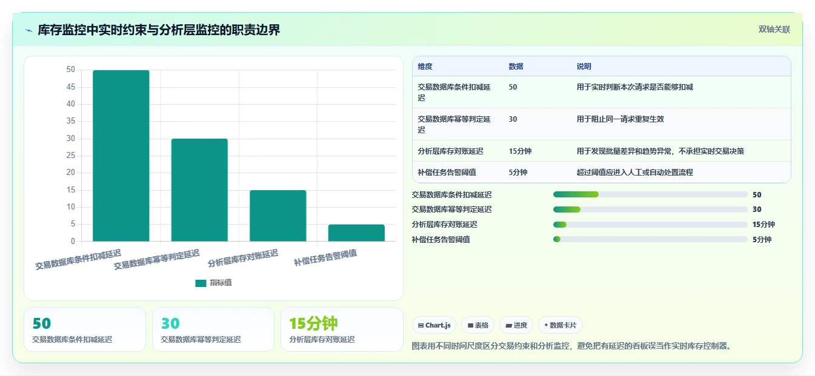Click the progress bar for 交易数据库幂等判定延迟

point(650,209)
